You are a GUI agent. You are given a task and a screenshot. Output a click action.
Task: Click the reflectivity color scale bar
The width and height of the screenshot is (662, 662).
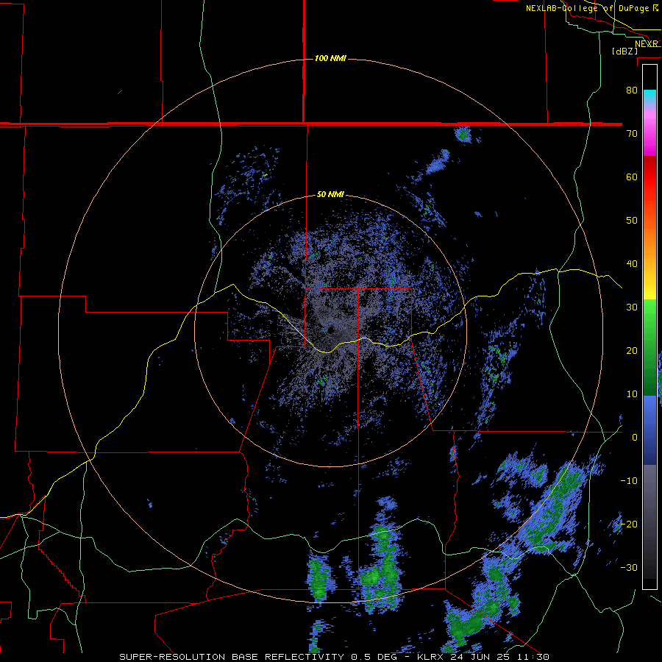[x=649, y=327]
